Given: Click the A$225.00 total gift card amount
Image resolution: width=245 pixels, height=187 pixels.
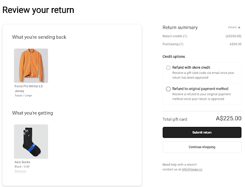Looking at the screenshot, I should [229, 118].
